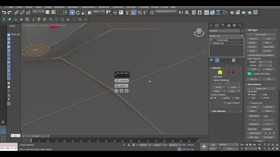The image size is (280, 157).
Task: Click the Target Weld button
Action: pos(268,47)
